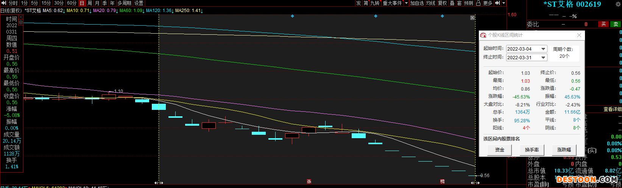Click the 九转 indicator icon

tap(375, 3)
